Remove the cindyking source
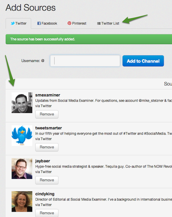Screen dimensions: 172x217 (47, 213)
